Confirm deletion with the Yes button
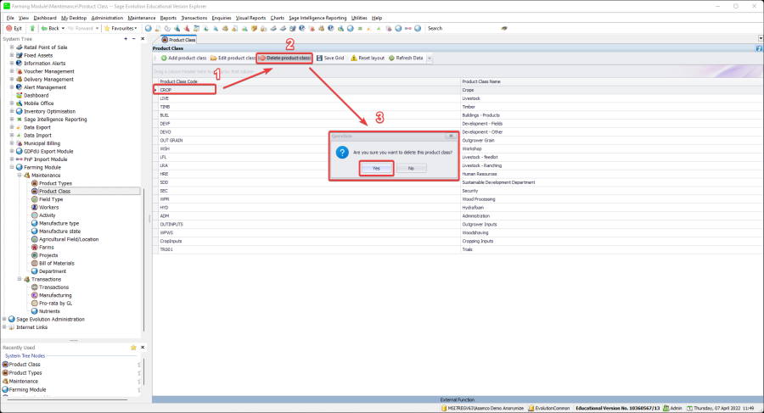This screenshot has width=764, height=413. [x=375, y=168]
